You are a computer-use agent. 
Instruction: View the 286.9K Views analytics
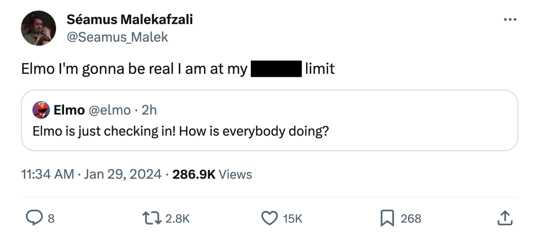coord(212,174)
